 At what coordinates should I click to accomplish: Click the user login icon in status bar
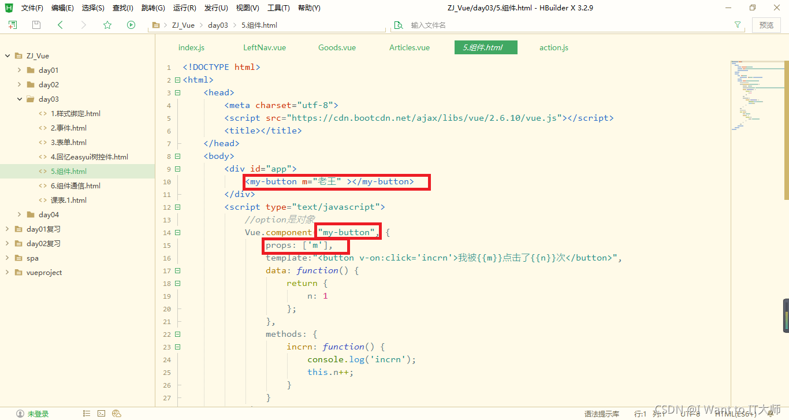tap(20, 414)
